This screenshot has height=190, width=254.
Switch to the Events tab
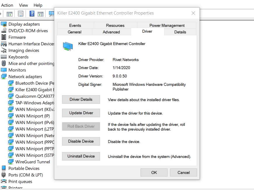point(75,25)
